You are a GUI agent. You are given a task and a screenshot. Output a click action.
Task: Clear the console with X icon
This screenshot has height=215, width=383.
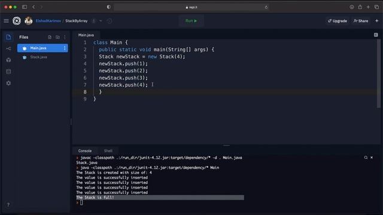pos(372,158)
